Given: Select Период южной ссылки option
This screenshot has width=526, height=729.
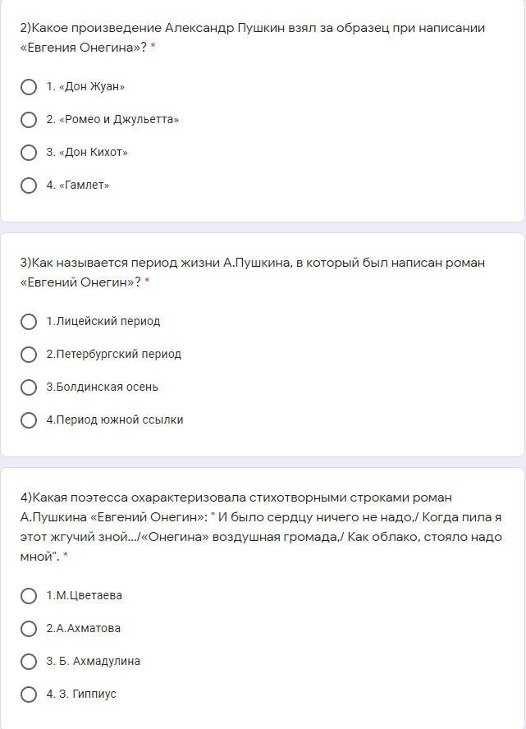Looking at the screenshot, I should [29, 420].
